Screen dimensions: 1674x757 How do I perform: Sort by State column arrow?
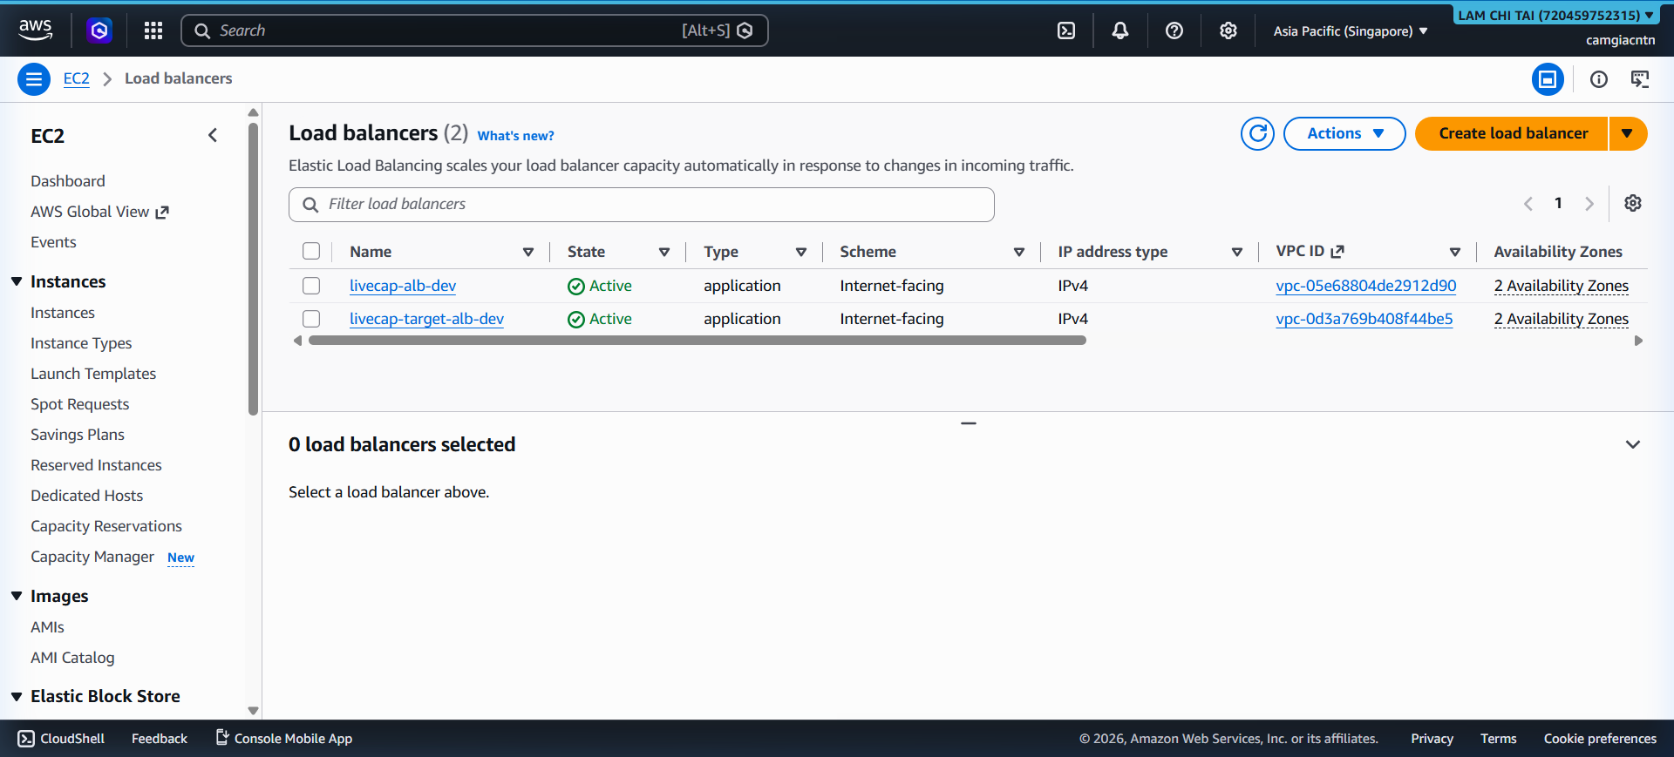point(664,252)
